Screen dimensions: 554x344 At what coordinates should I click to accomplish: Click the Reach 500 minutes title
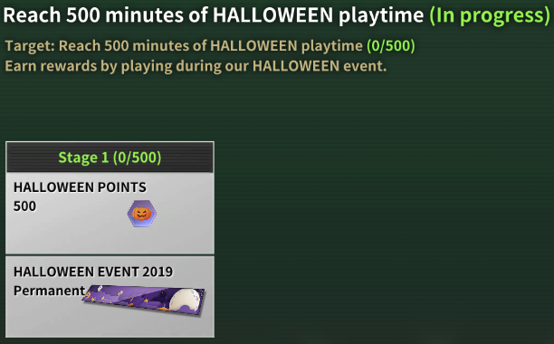pos(214,15)
